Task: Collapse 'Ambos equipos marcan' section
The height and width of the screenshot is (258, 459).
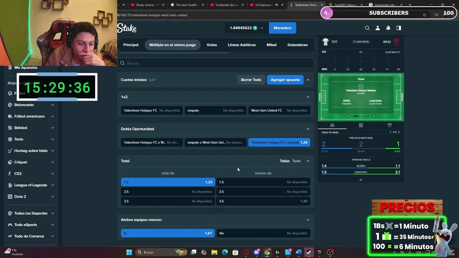Action: point(308,220)
